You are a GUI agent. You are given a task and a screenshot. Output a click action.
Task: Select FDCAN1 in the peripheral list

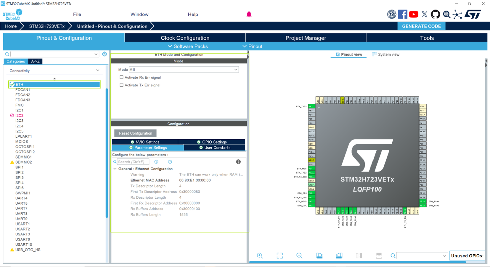(x=23, y=90)
